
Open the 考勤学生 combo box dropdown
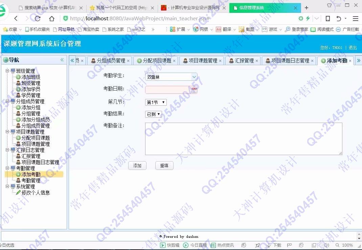pyautogui.click(x=194, y=77)
